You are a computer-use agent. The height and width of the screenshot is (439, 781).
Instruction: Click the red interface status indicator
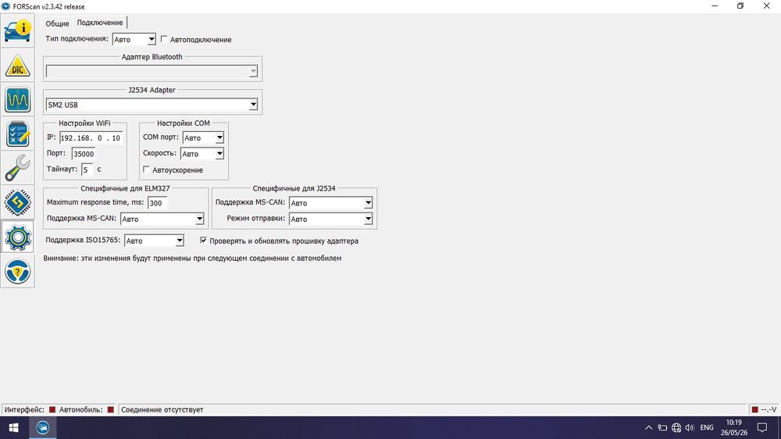tap(52, 409)
